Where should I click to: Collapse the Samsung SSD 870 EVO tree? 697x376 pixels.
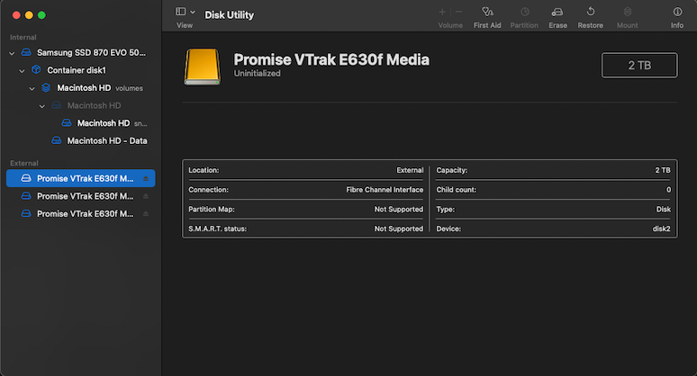[x=12, y=53]
